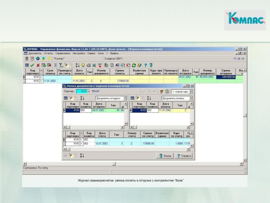The image size is (270, 203).
Task: Click the printer icon in toolbar
Action: tap(88, 65)
